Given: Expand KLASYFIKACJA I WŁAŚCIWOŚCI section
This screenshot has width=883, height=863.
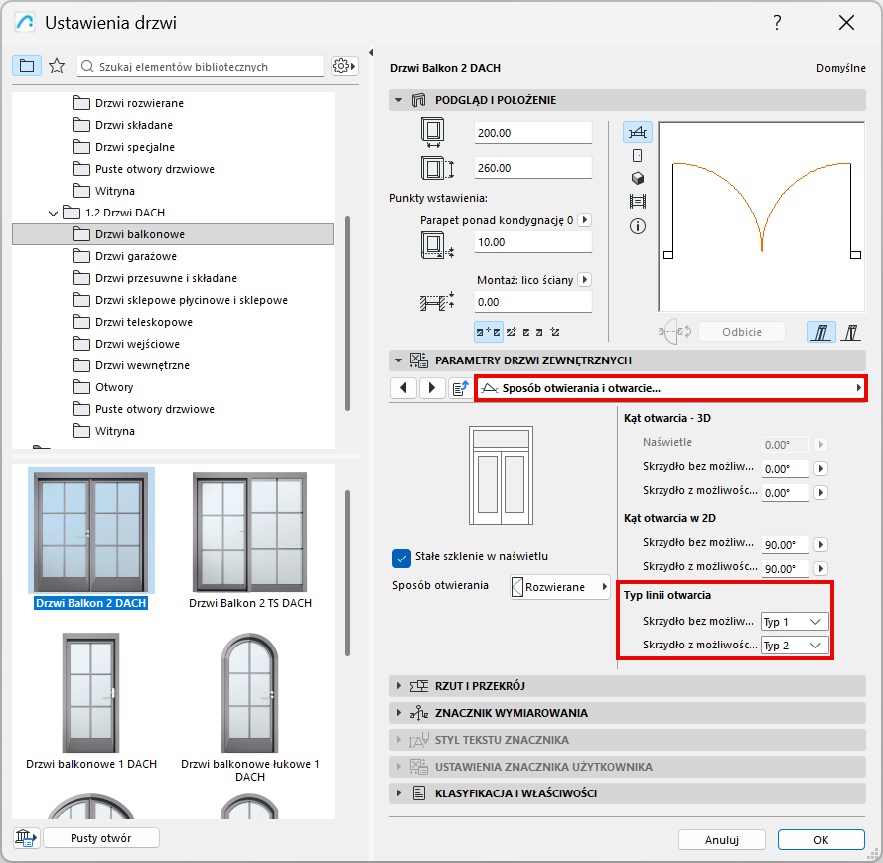Looking at the screenshot, I should pos(398,792).
